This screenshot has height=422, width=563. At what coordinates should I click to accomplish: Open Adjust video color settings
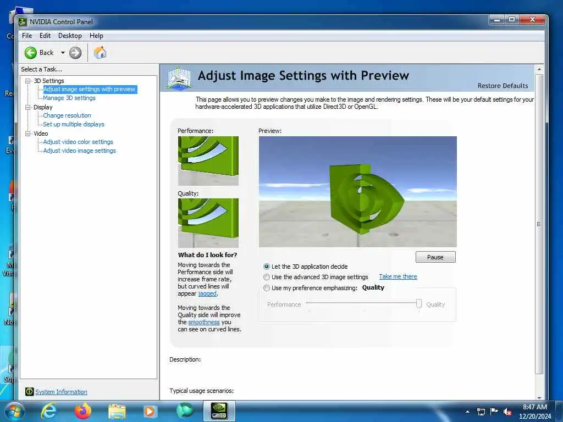(x=78, y=142)
